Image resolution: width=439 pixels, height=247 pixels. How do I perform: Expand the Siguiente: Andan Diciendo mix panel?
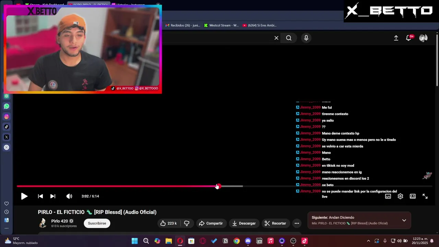click(404, 220)
